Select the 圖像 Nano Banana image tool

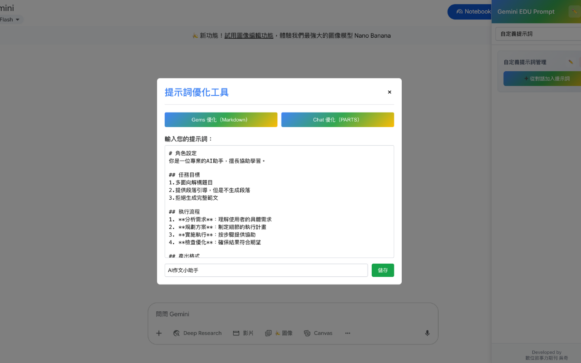coord(279,333)
